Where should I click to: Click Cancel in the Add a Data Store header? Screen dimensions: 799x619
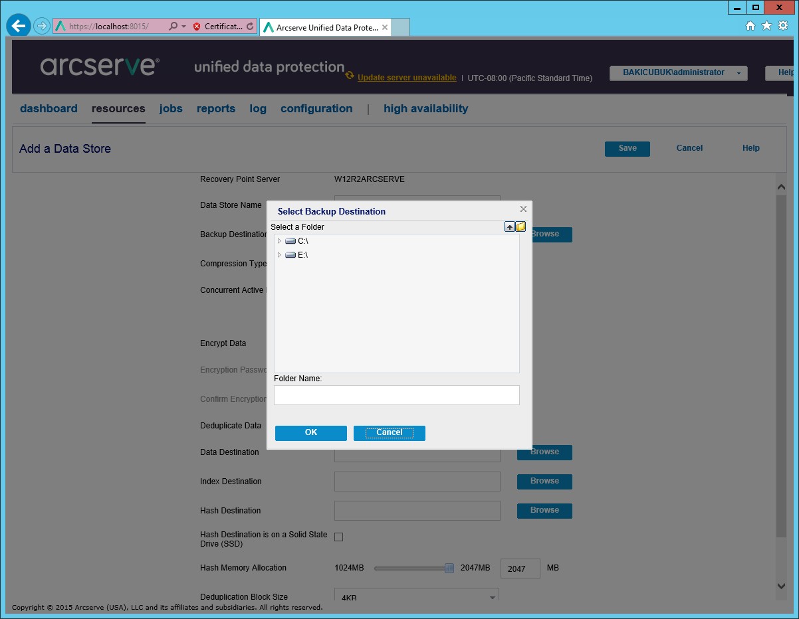(x=689, y=149)
